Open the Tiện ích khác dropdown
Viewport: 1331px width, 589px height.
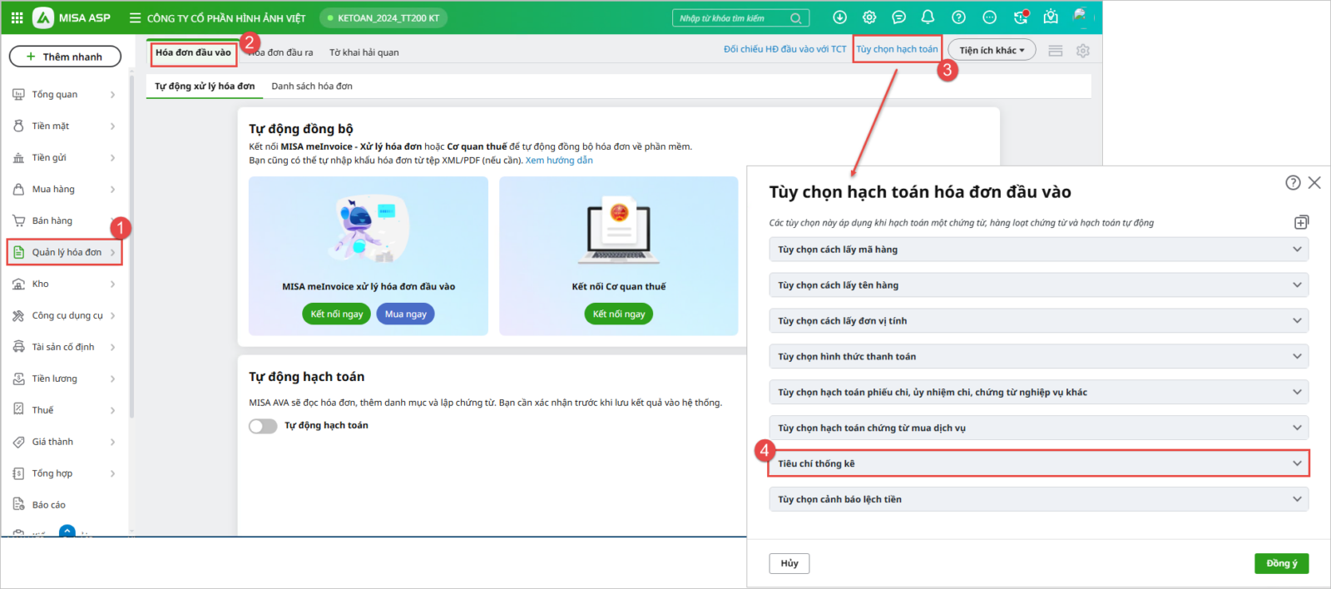(992, 50)
